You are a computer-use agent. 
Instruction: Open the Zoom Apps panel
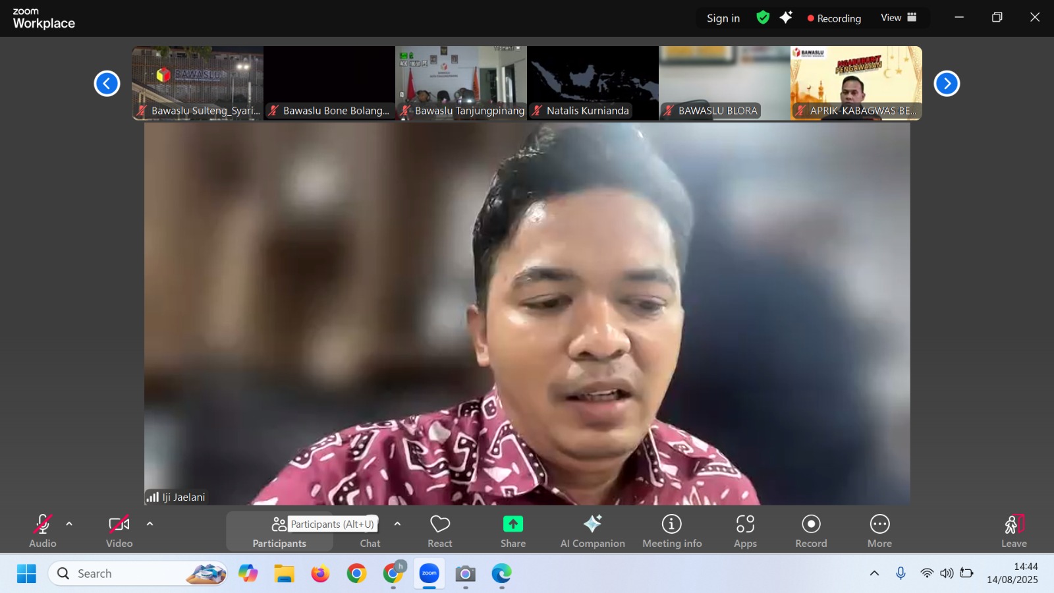click(x=745, y=530)
